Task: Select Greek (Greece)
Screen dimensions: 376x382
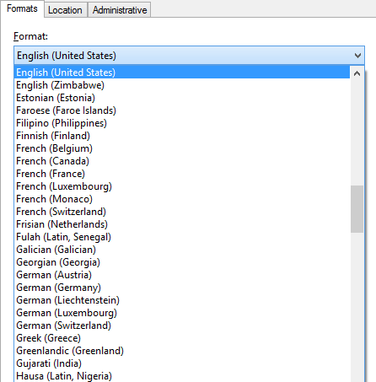Action: tap(182, 338)
